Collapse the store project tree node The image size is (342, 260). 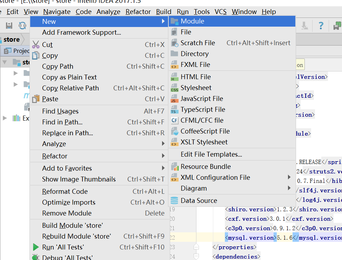pos(5,62)
